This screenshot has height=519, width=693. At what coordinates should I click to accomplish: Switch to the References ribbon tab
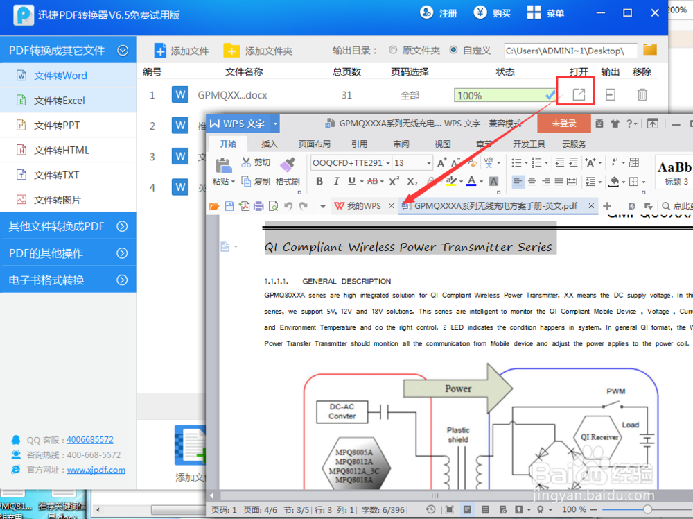tap(359, 144)
